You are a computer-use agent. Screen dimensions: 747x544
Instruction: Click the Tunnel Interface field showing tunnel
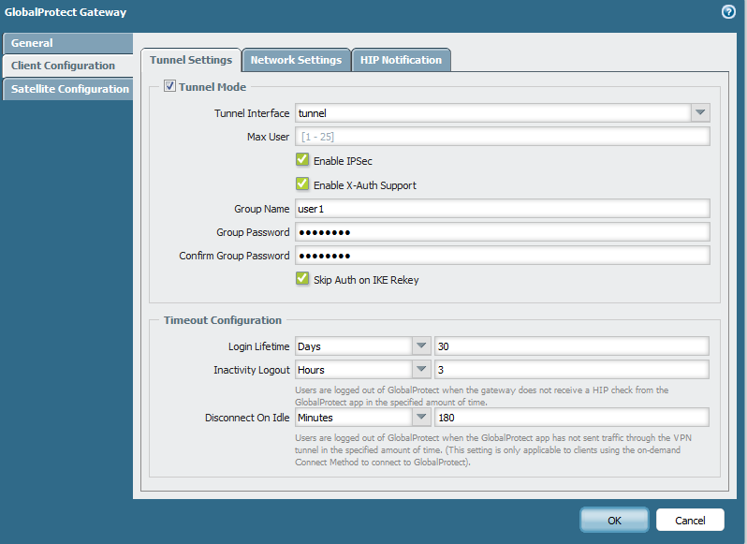point(493,113)
